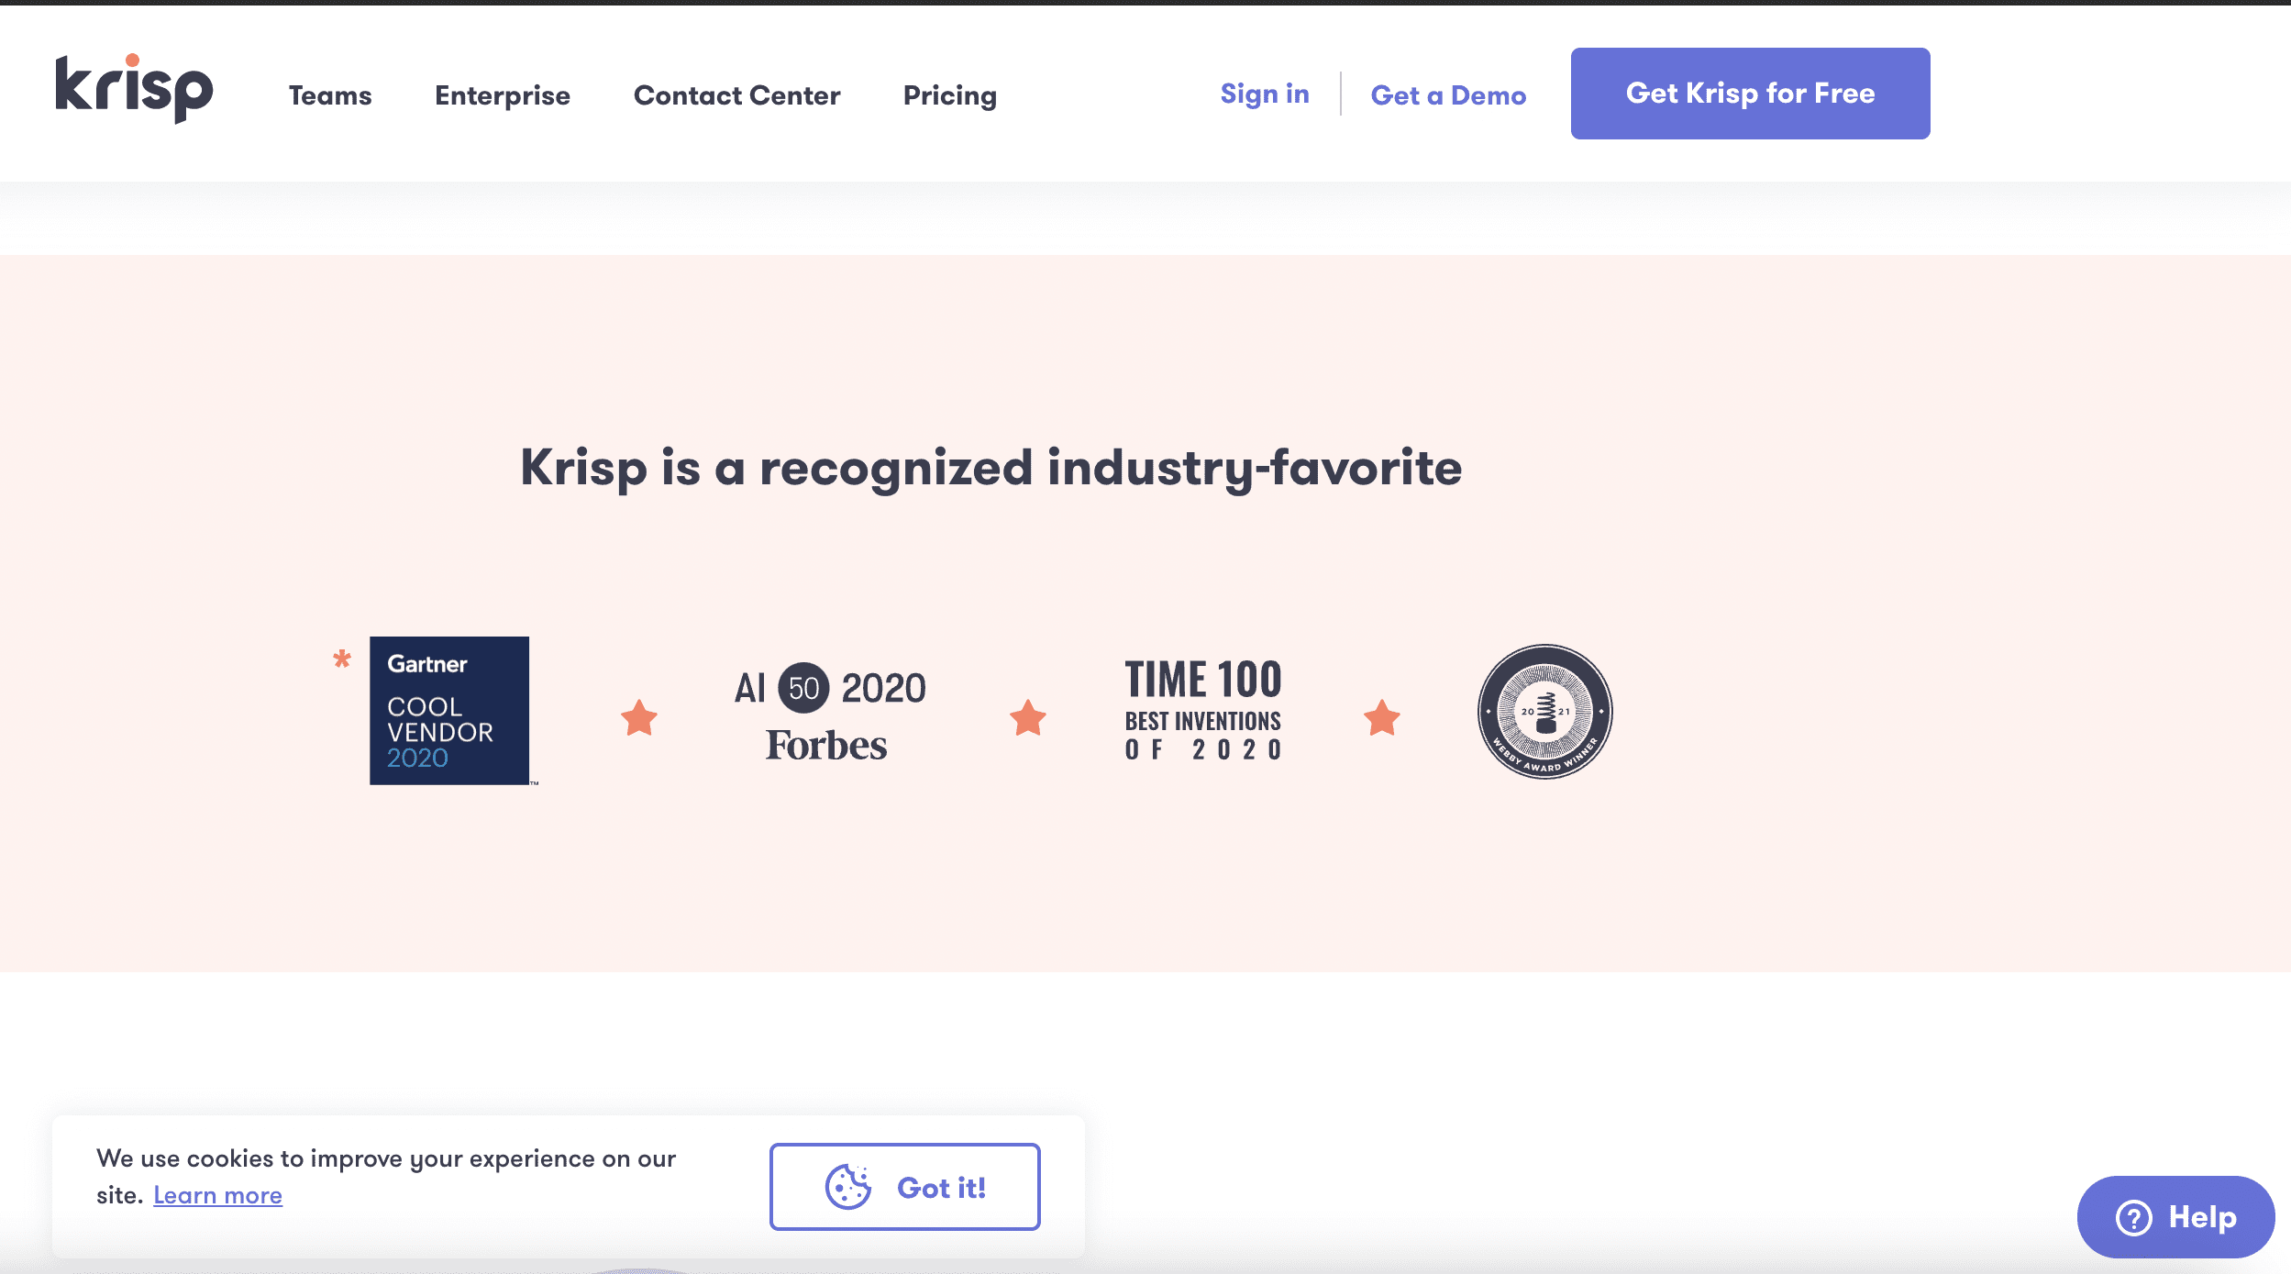2291x1274 pixels.
Task: Click the star between Forbes and TIME
Action: 1028,718
